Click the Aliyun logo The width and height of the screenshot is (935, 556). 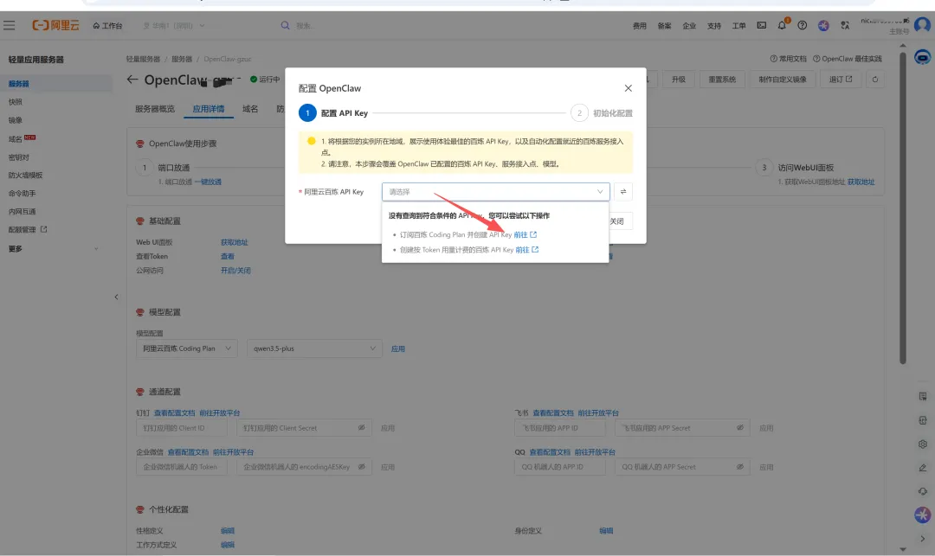click(x=55, y=25)
